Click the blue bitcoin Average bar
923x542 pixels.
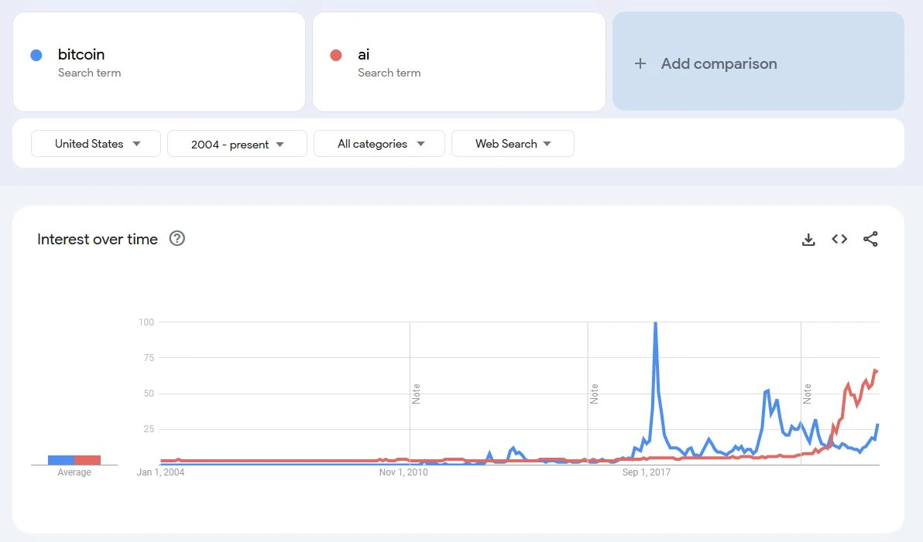tap(61, 460)
